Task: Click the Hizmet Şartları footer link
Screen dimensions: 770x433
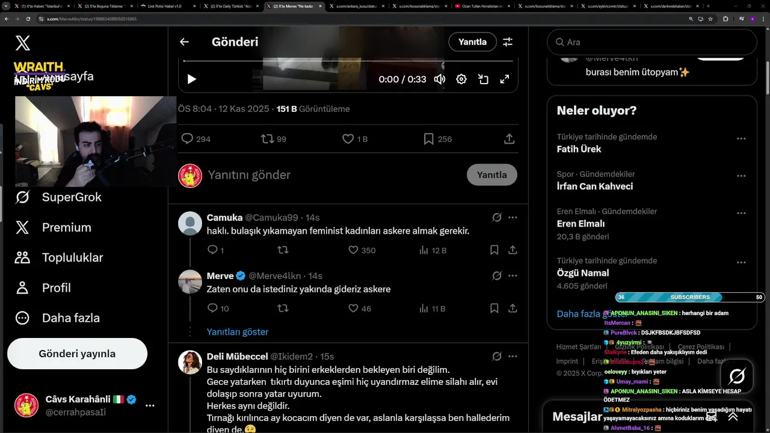Action: [579, 347]
